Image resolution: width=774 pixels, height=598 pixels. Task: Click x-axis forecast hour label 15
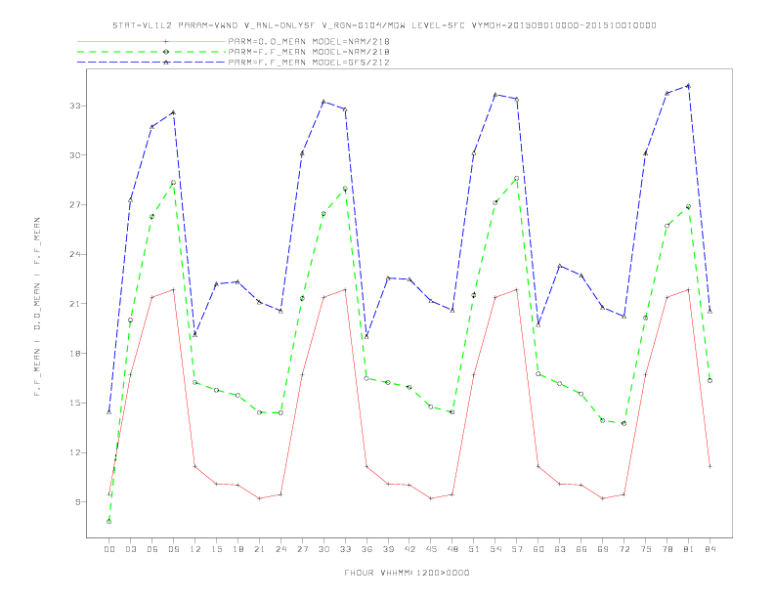[x=216, y=549]
